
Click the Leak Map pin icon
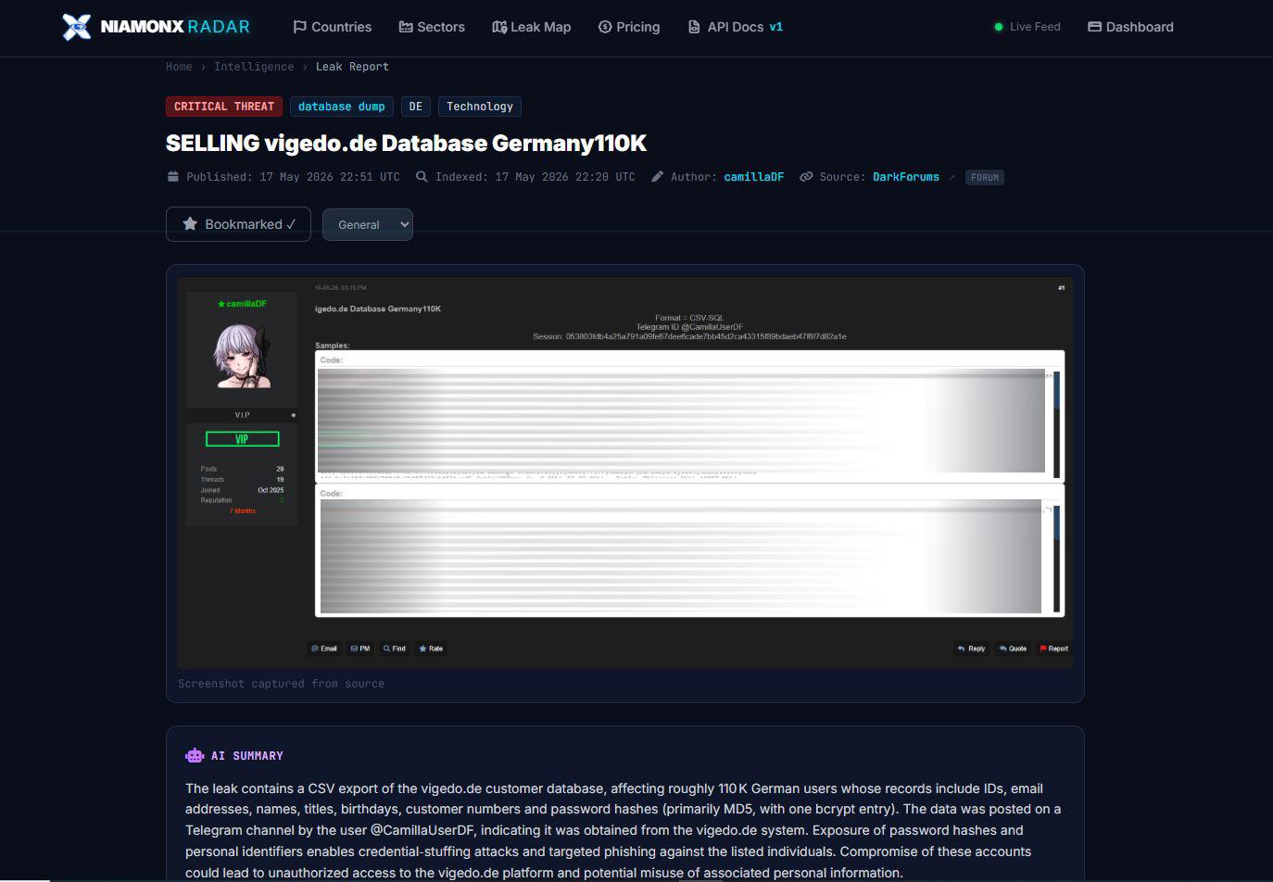pos(499,27)
